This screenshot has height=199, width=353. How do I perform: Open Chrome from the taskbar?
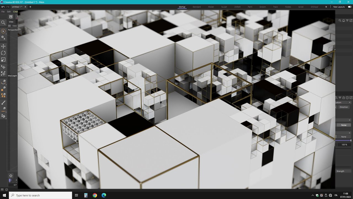point(95,195)
